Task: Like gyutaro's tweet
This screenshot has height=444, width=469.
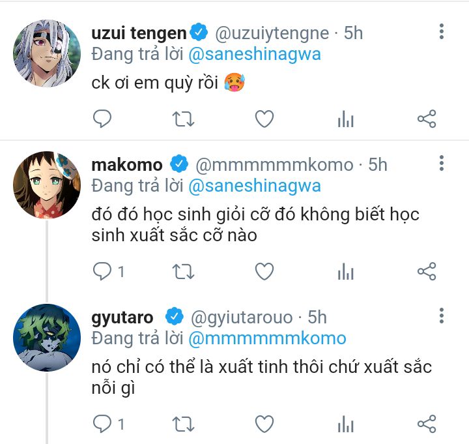Action: pos(264,424)
